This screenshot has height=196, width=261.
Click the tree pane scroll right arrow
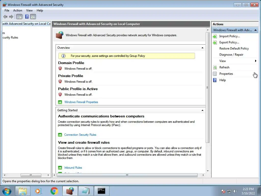tap(48, 175)
